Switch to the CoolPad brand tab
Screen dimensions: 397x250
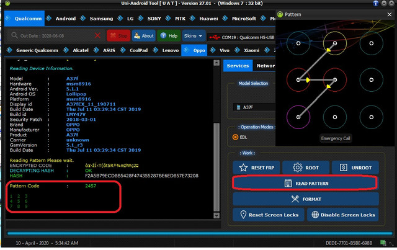(138, 50)
